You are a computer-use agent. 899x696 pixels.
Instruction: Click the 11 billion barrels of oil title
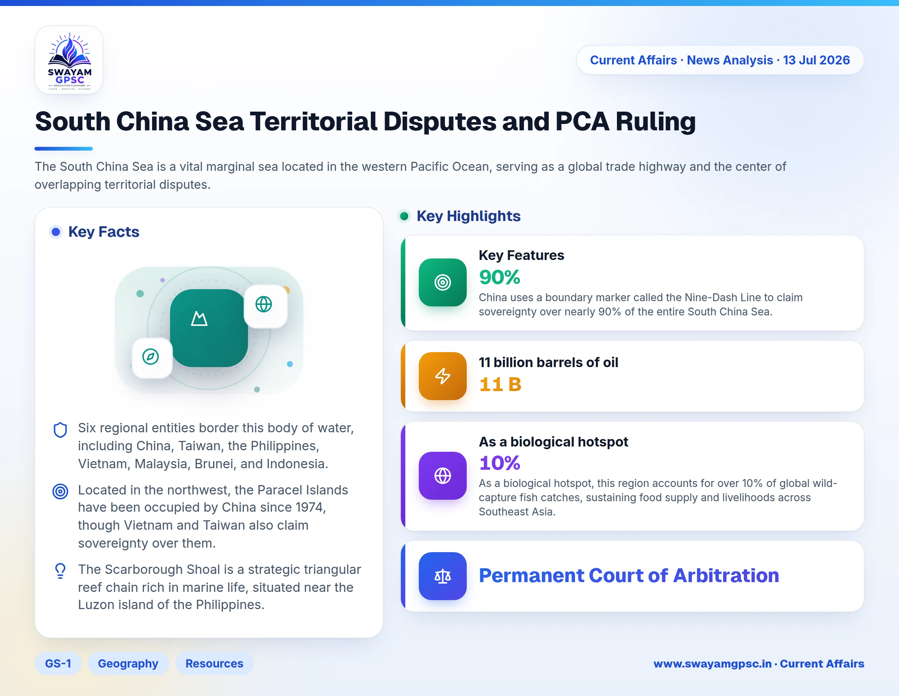(x=548, y=362)
